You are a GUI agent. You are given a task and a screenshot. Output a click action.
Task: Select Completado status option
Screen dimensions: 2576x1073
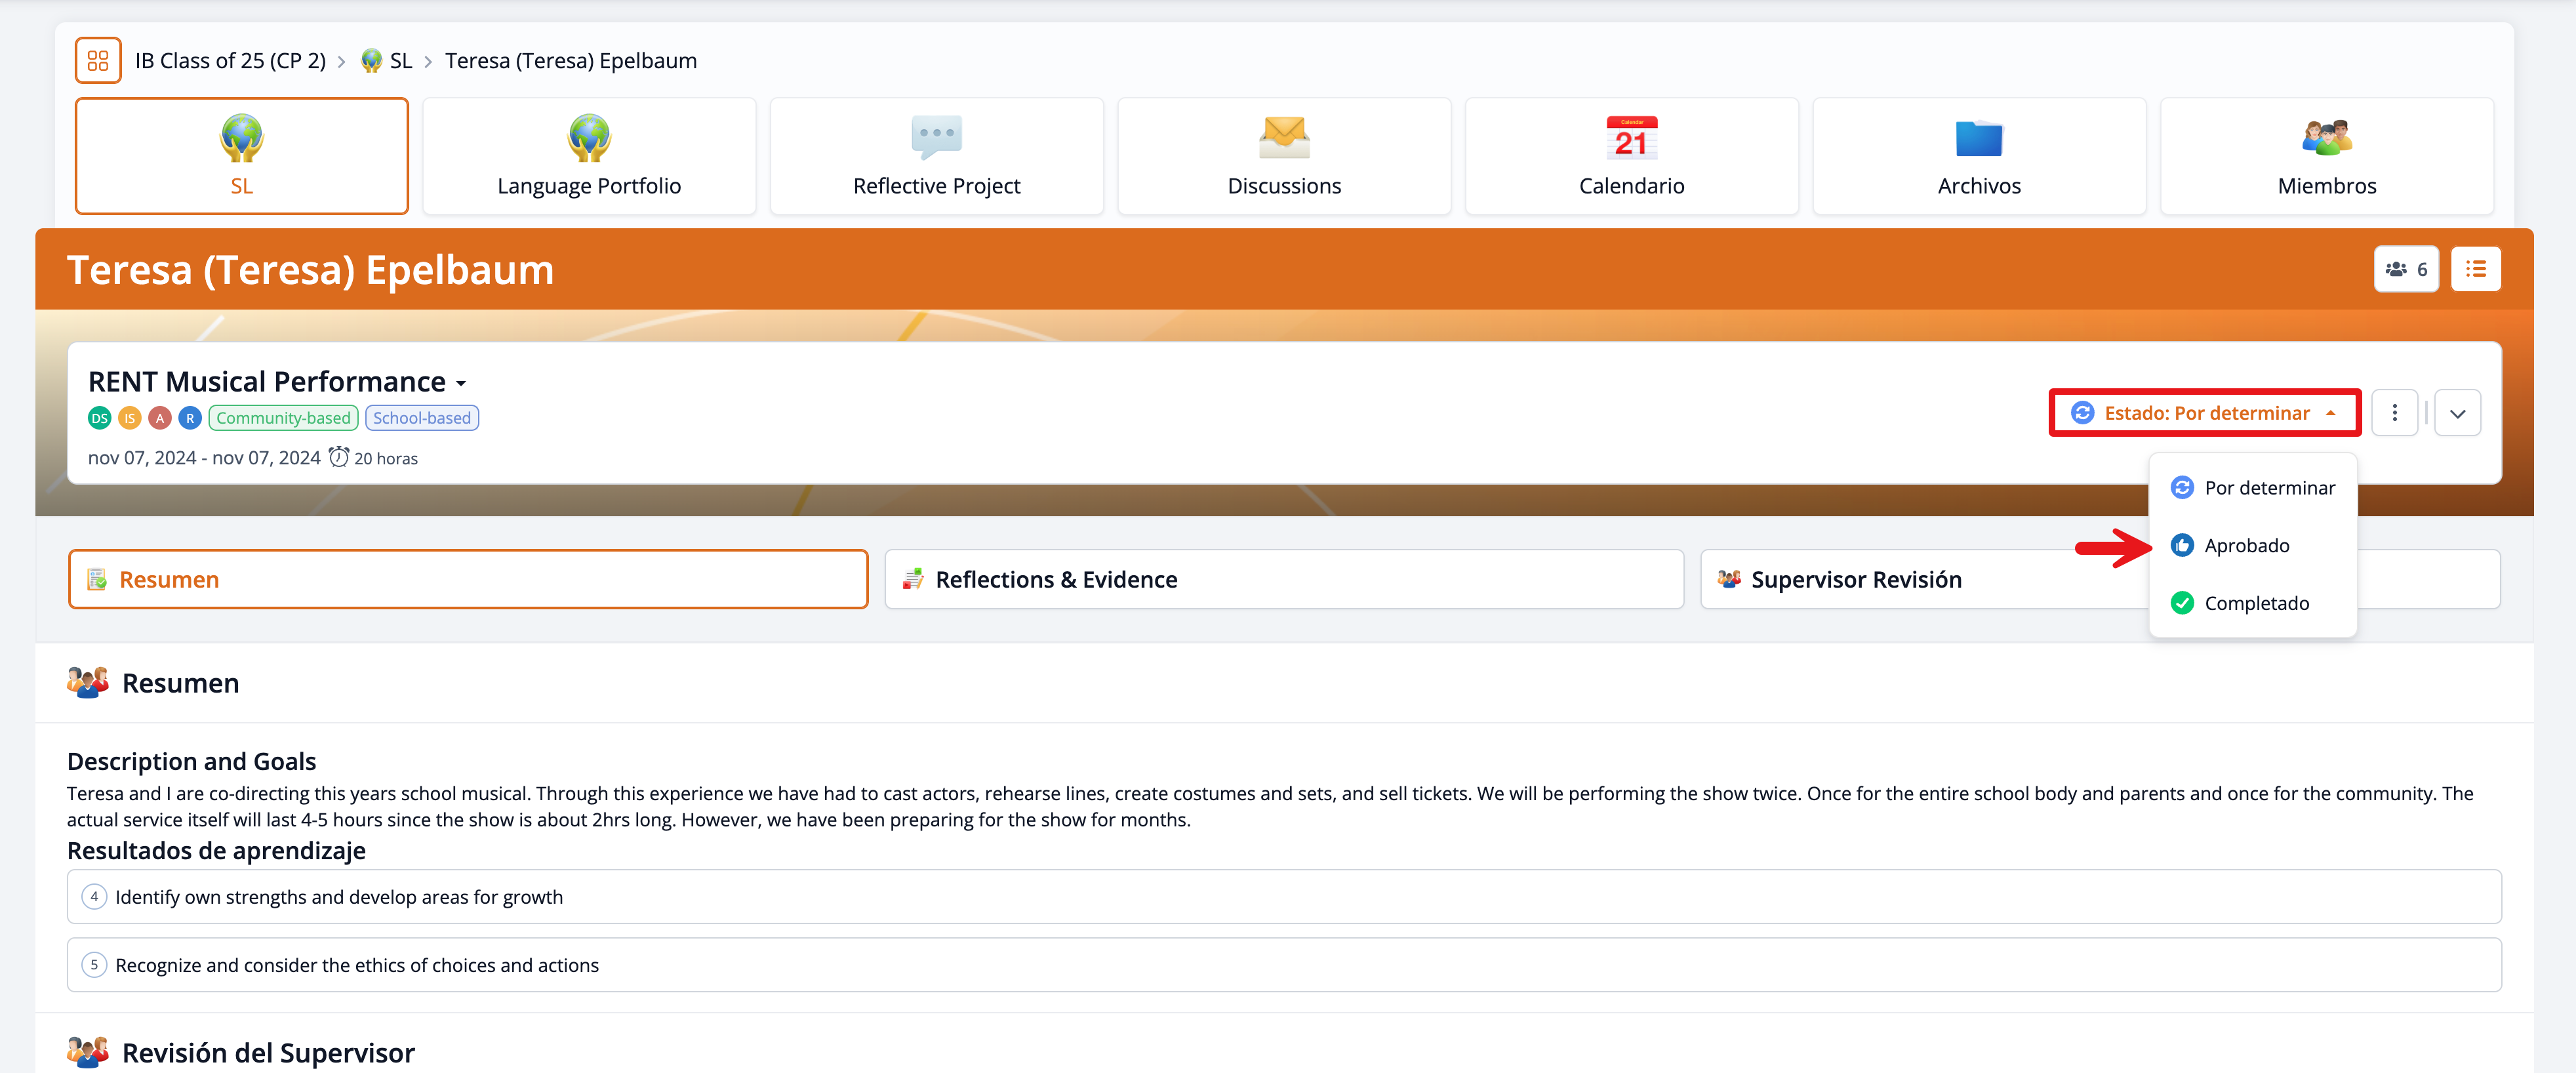pyautogui.click(x=2255, y=603)
